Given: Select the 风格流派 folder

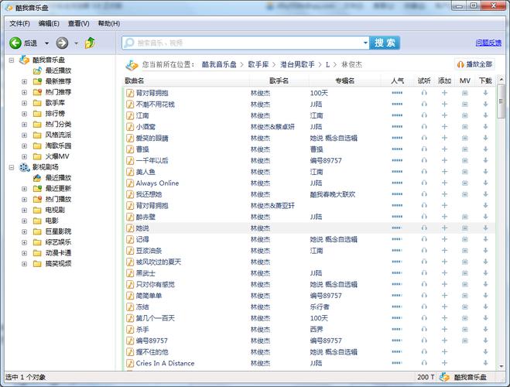Looking at the screenshot, I should 58,135.
